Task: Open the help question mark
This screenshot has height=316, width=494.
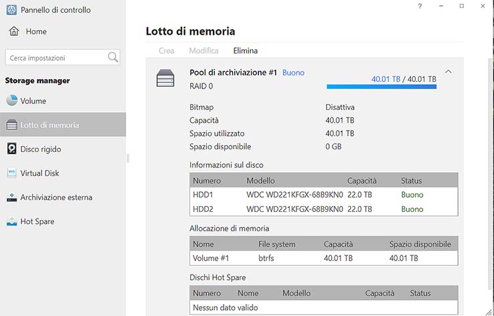Action: 420,6
